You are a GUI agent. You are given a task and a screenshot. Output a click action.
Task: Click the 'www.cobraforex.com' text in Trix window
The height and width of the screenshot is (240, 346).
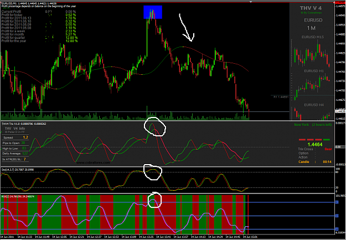93,162
